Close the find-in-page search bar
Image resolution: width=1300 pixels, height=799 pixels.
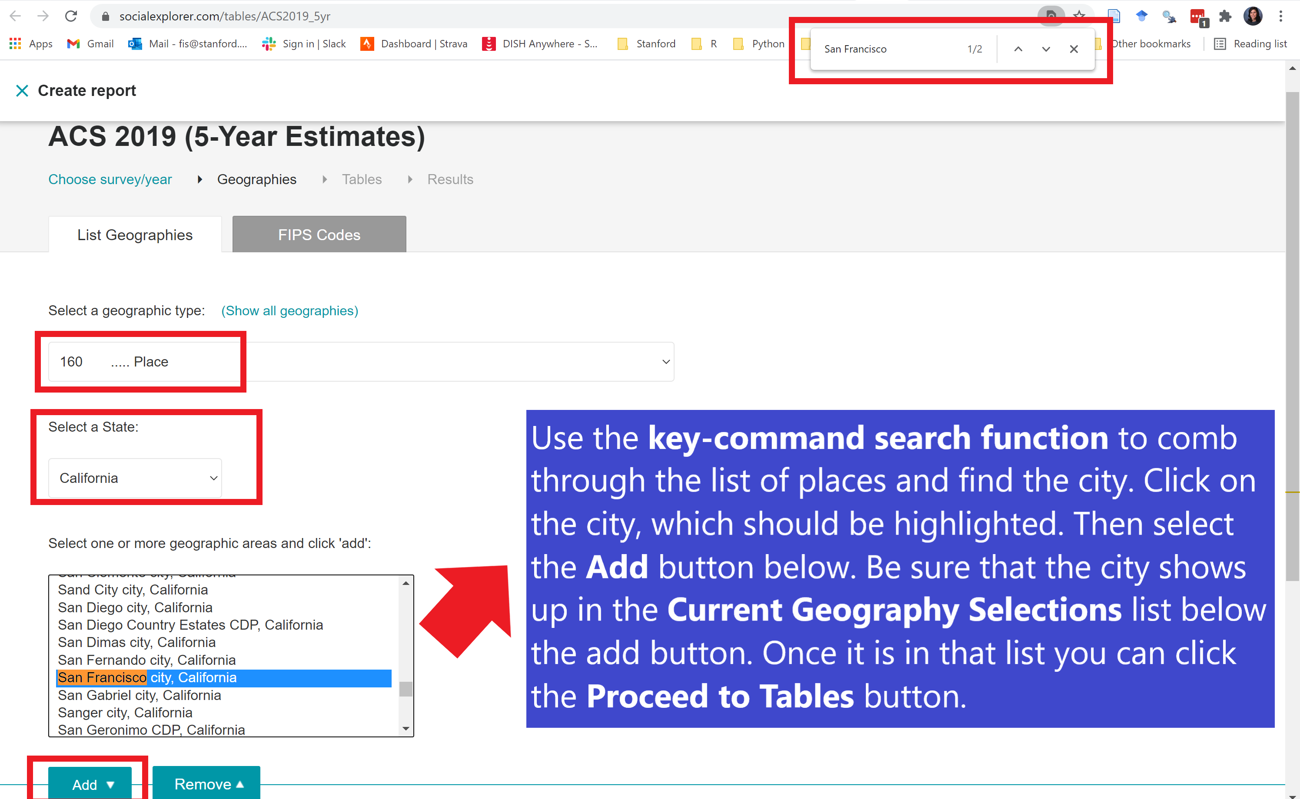click(1074, 49)
